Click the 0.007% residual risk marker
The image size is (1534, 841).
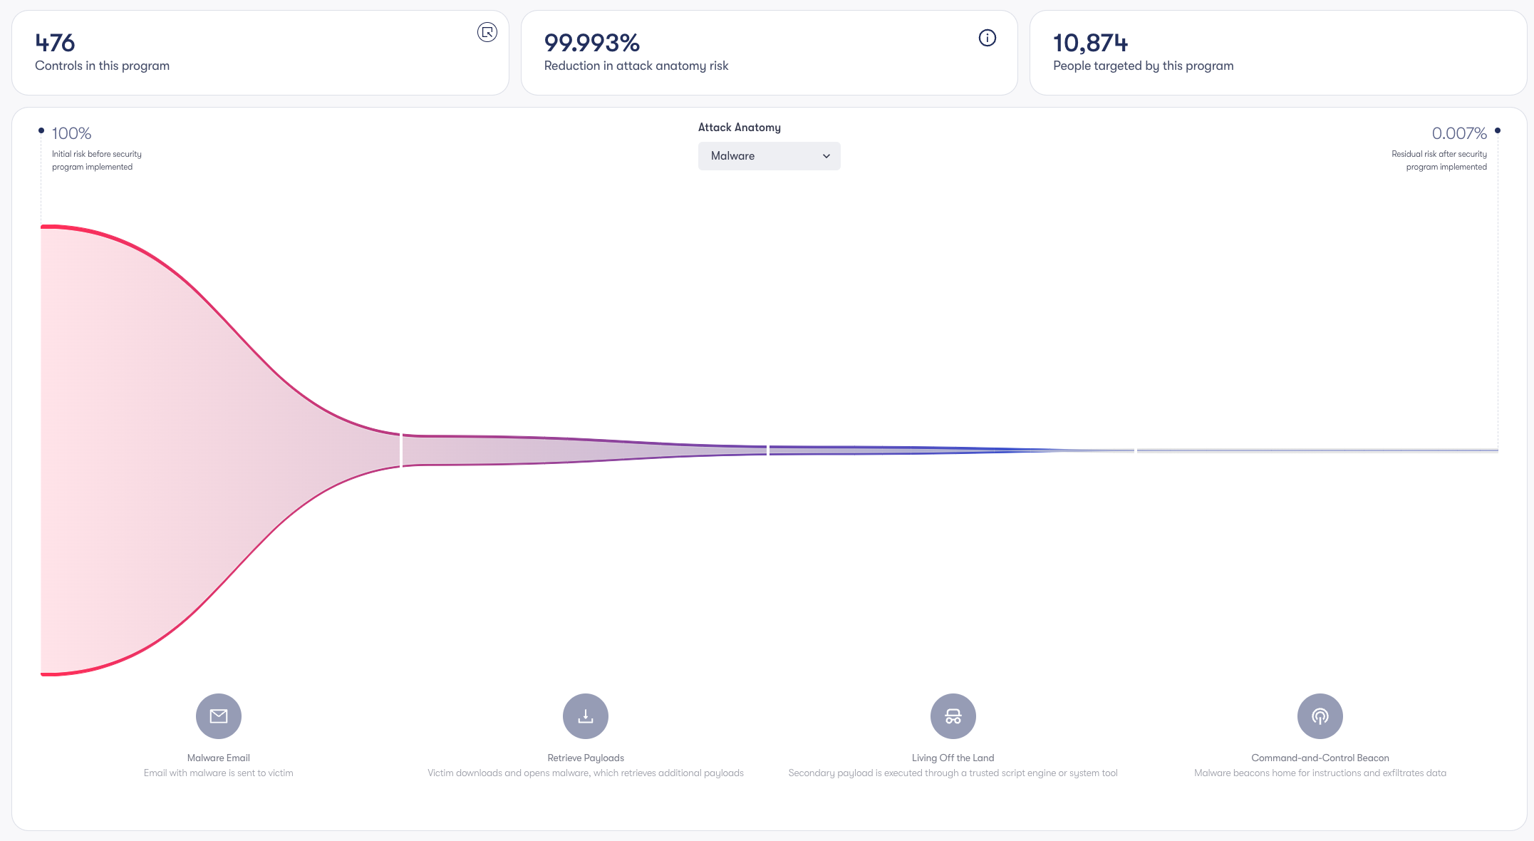pos(1459,133)
